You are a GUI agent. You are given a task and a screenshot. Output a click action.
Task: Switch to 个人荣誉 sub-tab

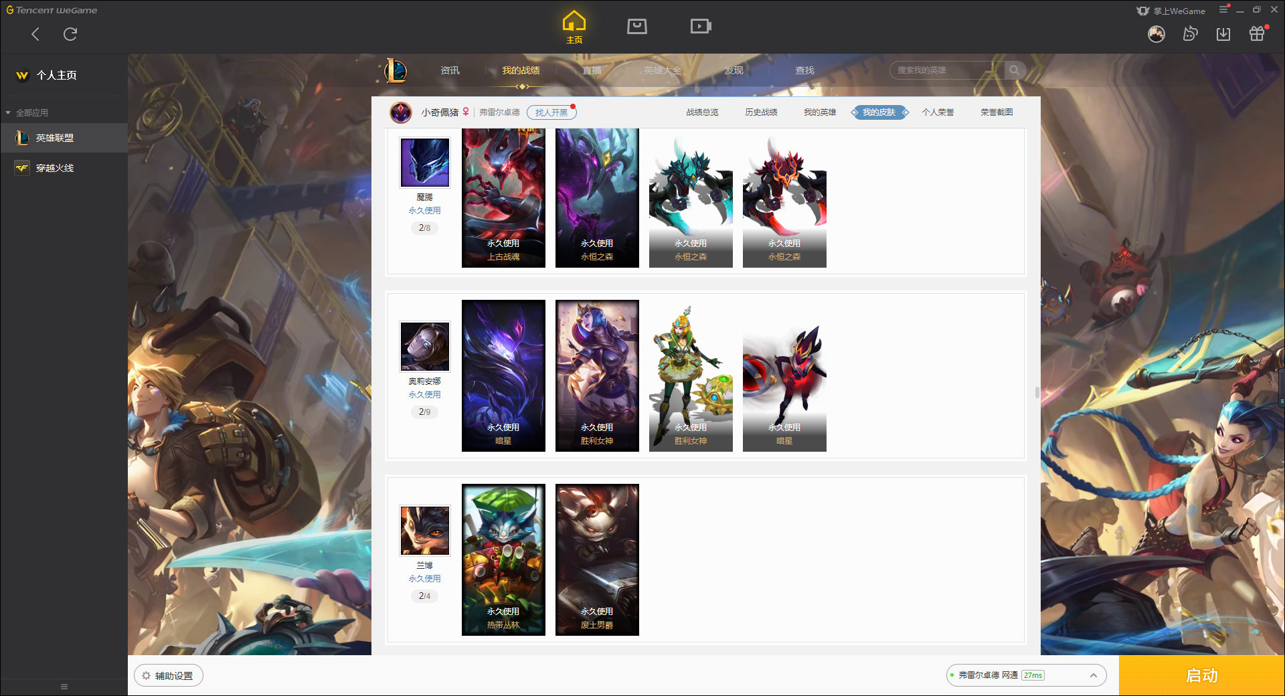point(938,112)
